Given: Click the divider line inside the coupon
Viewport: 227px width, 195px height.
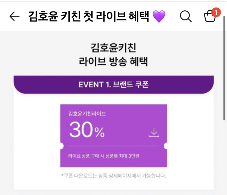Looking at the screenshot, I should tap(114, 146).
